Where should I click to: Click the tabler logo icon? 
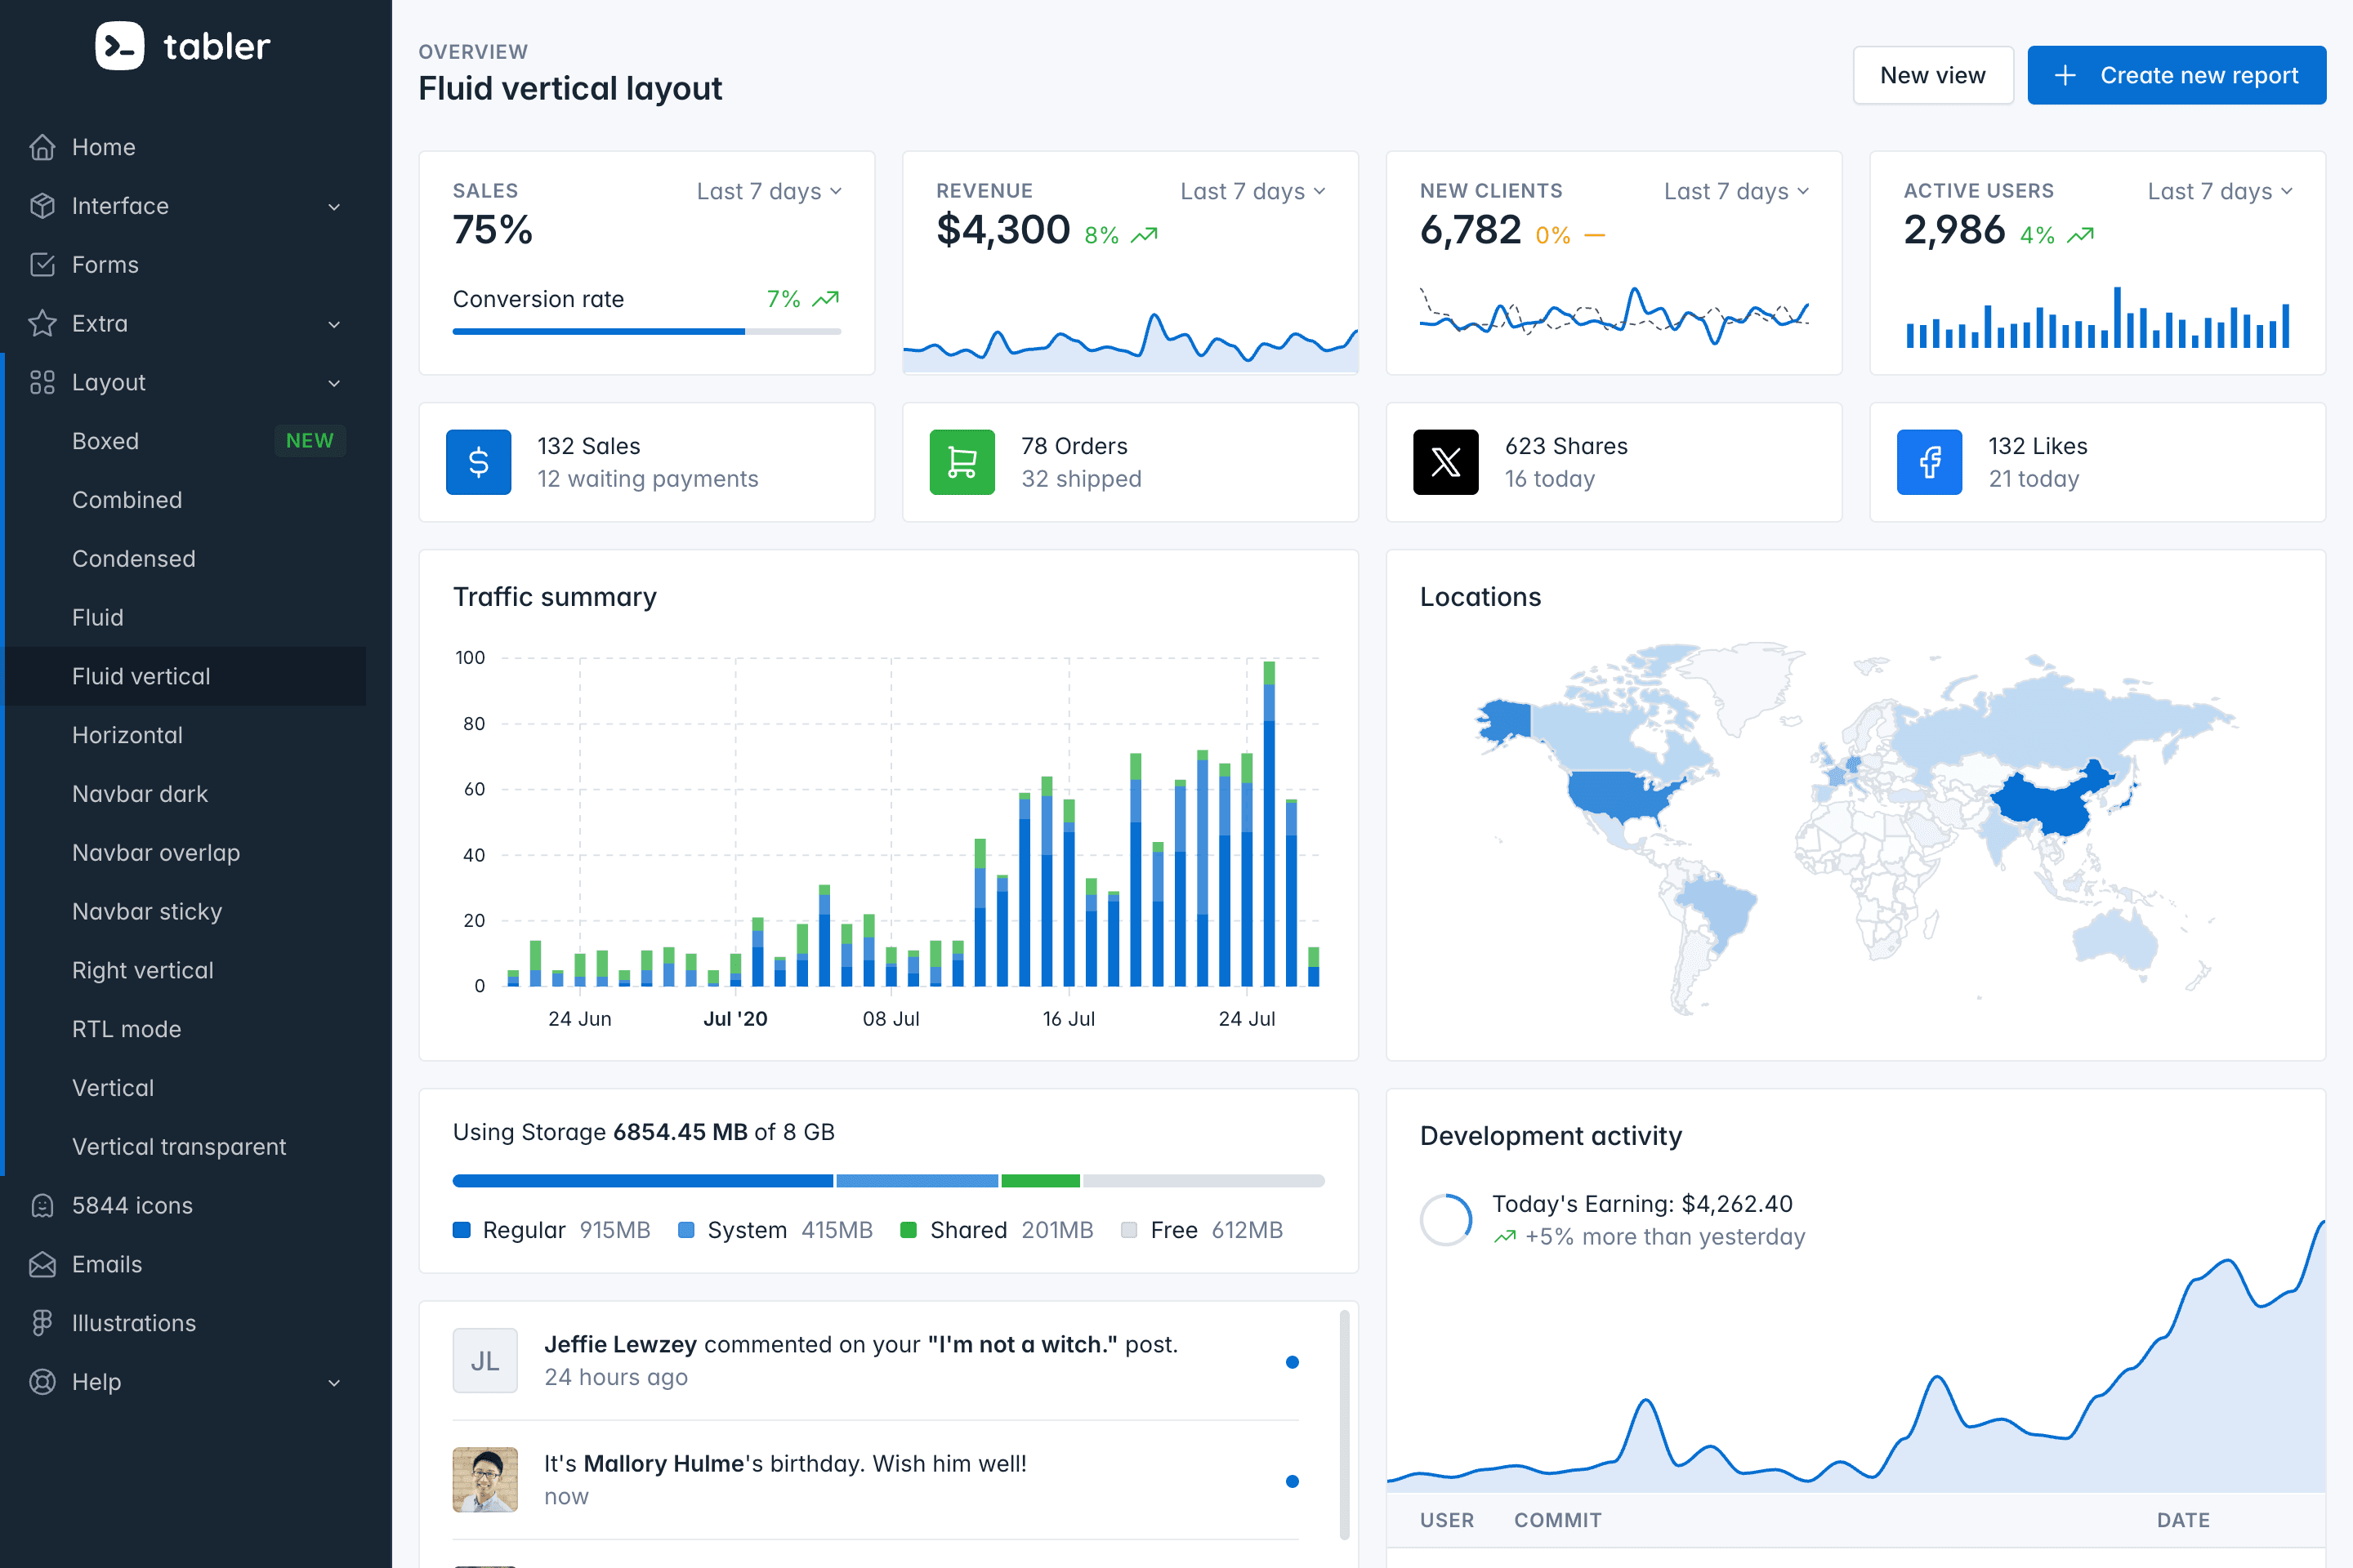(x=119, y=46)
